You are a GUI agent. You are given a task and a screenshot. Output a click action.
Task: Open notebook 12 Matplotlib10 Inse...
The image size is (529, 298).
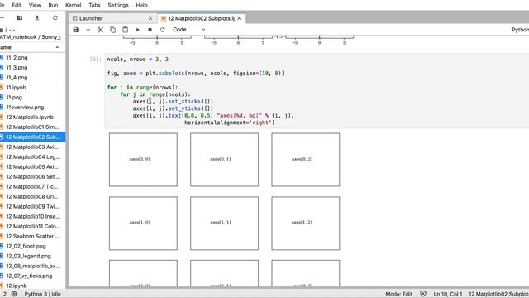[33, 216]
